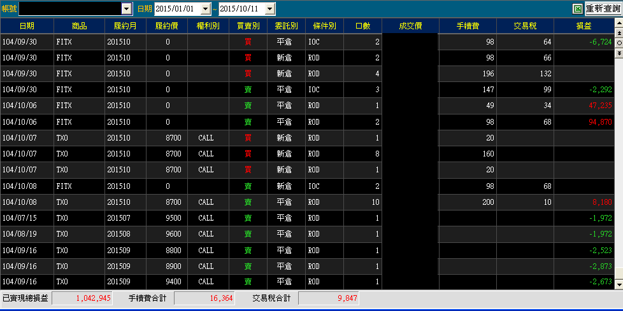Click the 交易稅 column header
The width and height of the screenshot is (623, 311).
pos(525,26)
